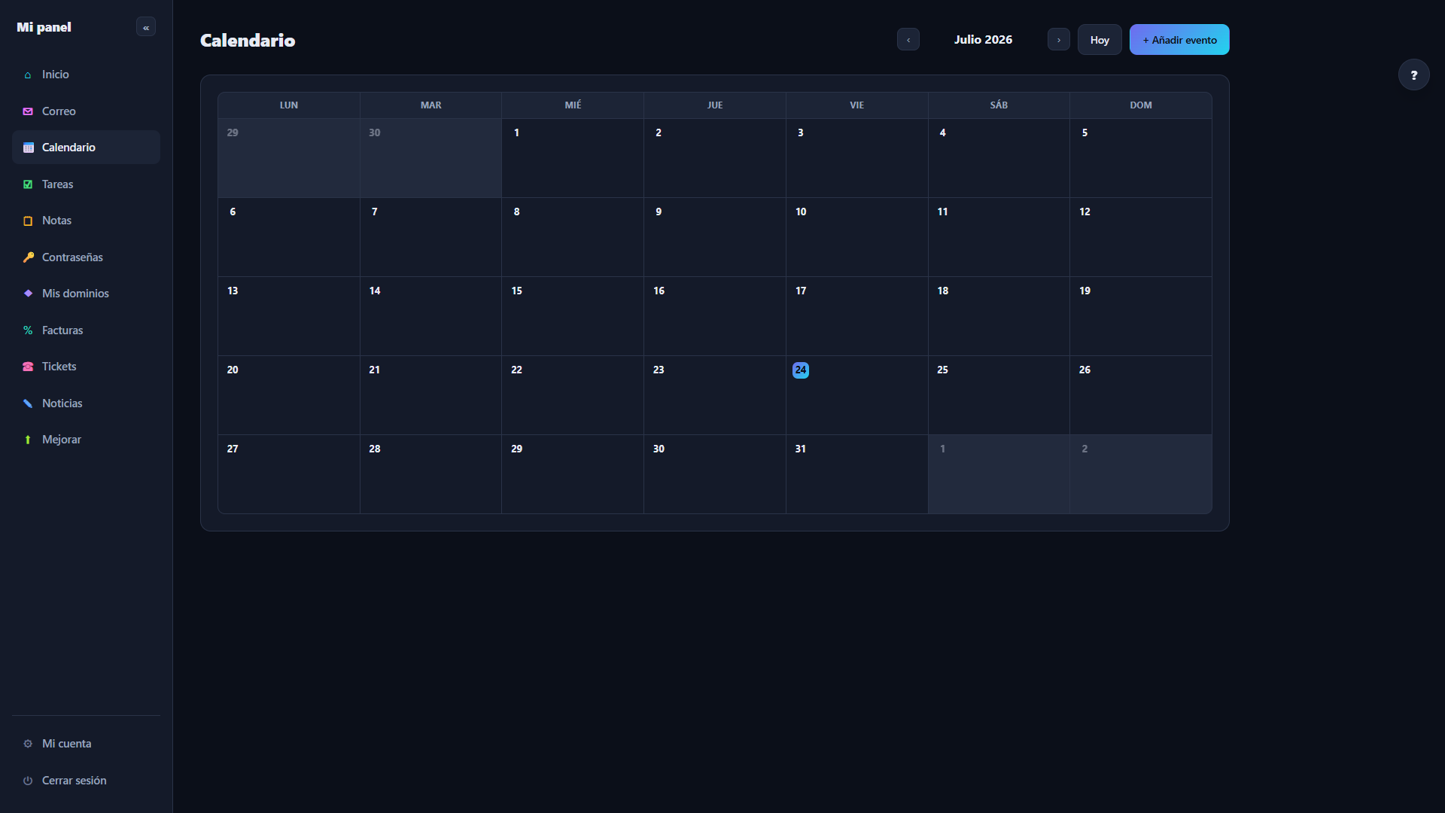1445x813 pixels.
Task: Click the Noticias icon
Action: pos(28,403)
